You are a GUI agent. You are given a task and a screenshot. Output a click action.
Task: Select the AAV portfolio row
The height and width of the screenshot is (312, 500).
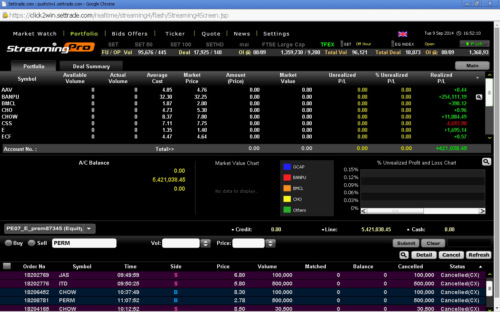click(242, 90)
